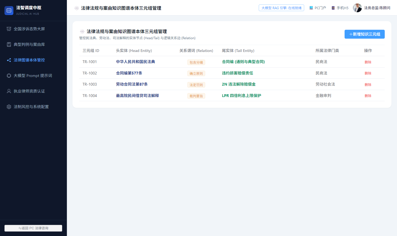Image resolution: width=397 pixels, height=236 pixels.
Task: Click the 新增知识三元组 button
Action: 365,34
